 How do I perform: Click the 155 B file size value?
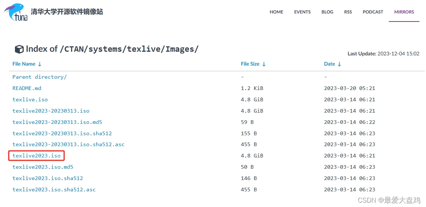click(249, 133)
